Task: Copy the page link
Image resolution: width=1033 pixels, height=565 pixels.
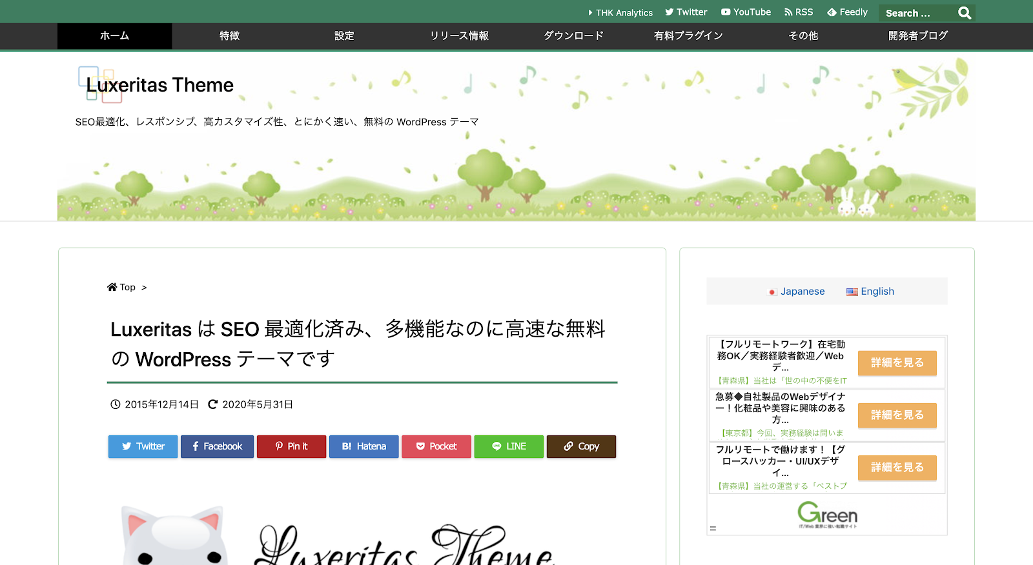Action: tap(581, 446)
